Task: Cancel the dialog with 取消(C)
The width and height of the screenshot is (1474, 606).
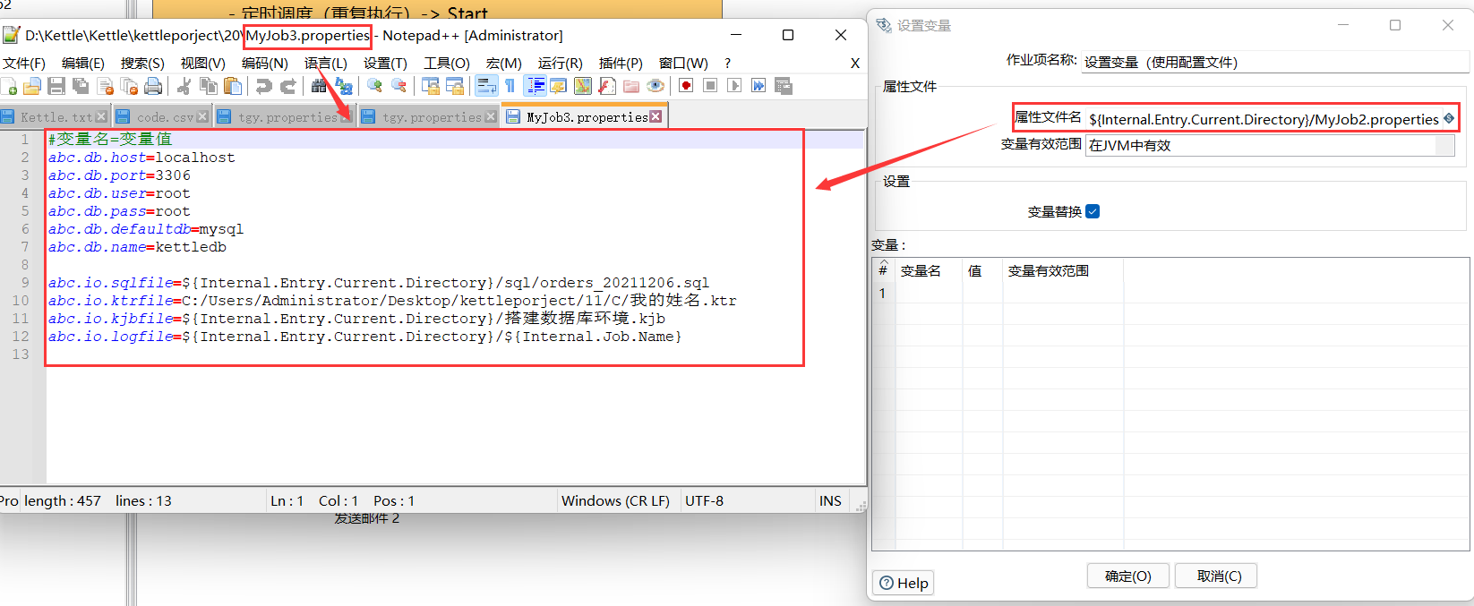Action: [x=1216, y=576]
